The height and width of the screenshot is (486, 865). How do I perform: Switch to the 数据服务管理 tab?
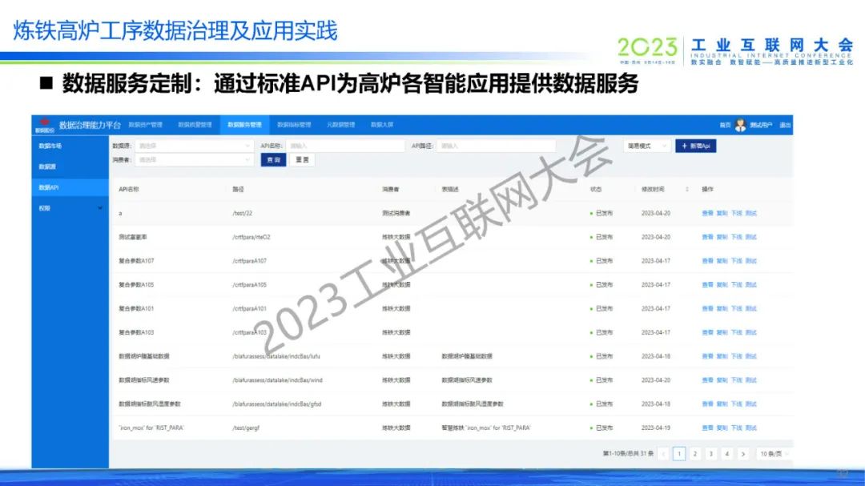(x=244, y=125)
